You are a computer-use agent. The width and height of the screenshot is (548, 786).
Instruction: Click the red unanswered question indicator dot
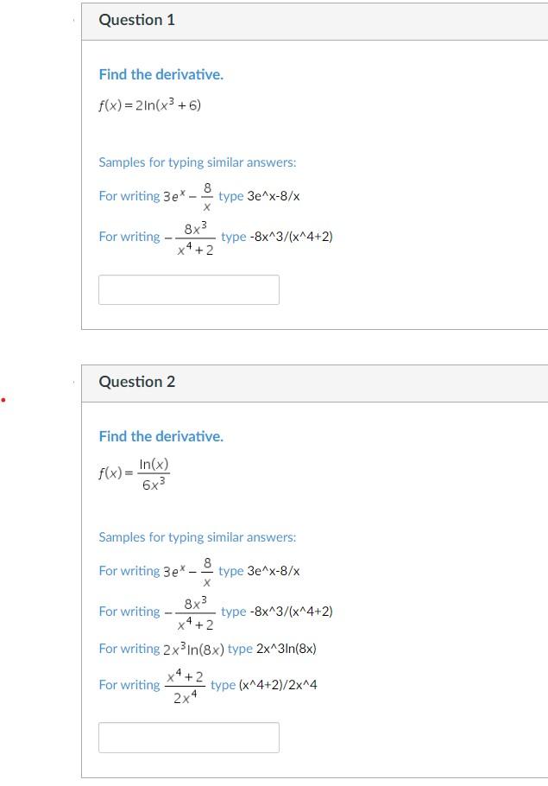coord(4,400)
